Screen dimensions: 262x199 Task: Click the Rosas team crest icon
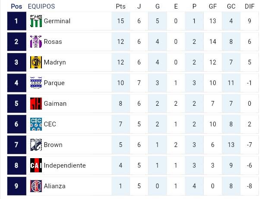(36, 42)
